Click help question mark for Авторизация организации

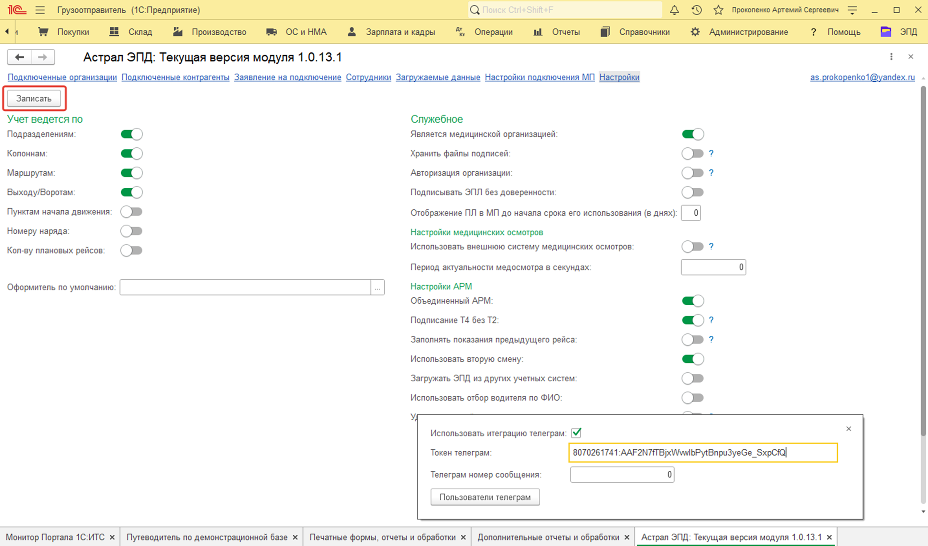(711, 173)
